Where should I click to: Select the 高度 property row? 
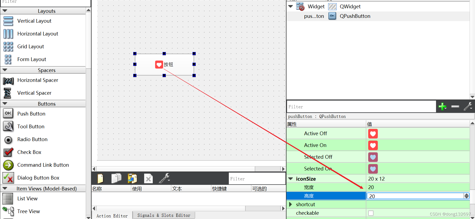pyautogui.click(x=326, y=196)
